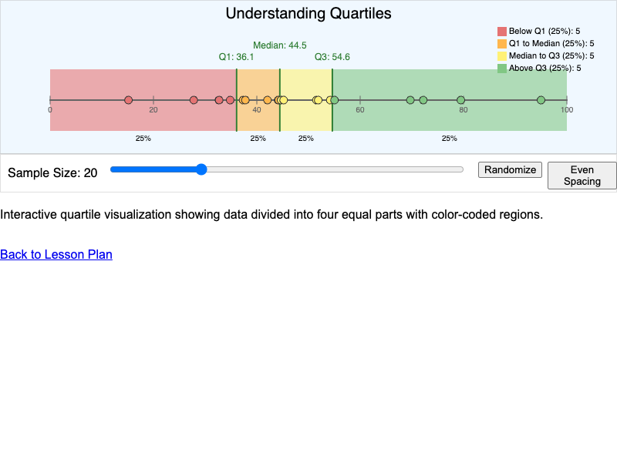Select a yellow data point between median and Q3
The width and height of the screenshot is (617, 462).
click(x=316, y=99)
